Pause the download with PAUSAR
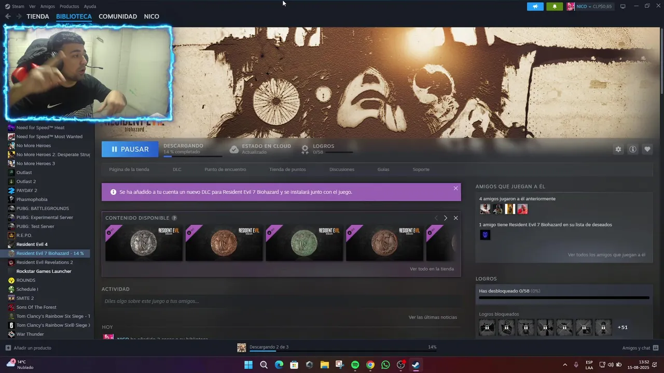Viewport: 664px width, 373px height. click(x=130, y=149)
